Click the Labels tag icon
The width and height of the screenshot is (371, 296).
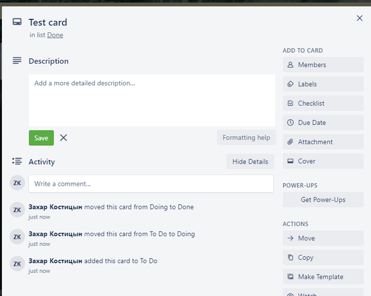[x=290, y=84]
